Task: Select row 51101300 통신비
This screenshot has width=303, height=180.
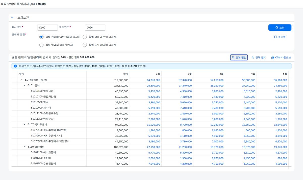Action: [x=14, y=158]
